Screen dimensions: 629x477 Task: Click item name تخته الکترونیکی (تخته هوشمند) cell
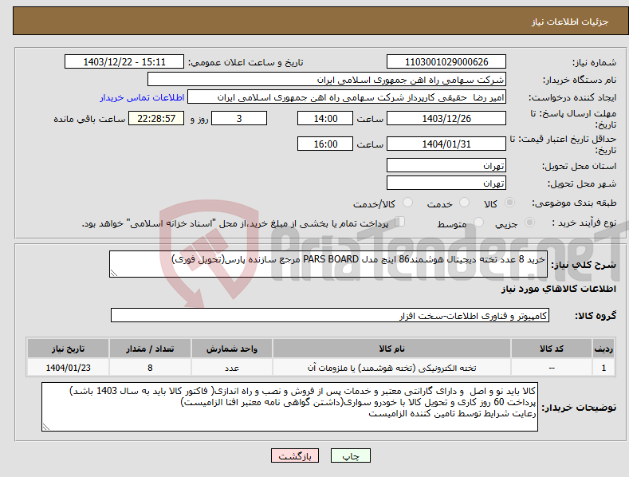pyautogui.click(x=391, y=368)
